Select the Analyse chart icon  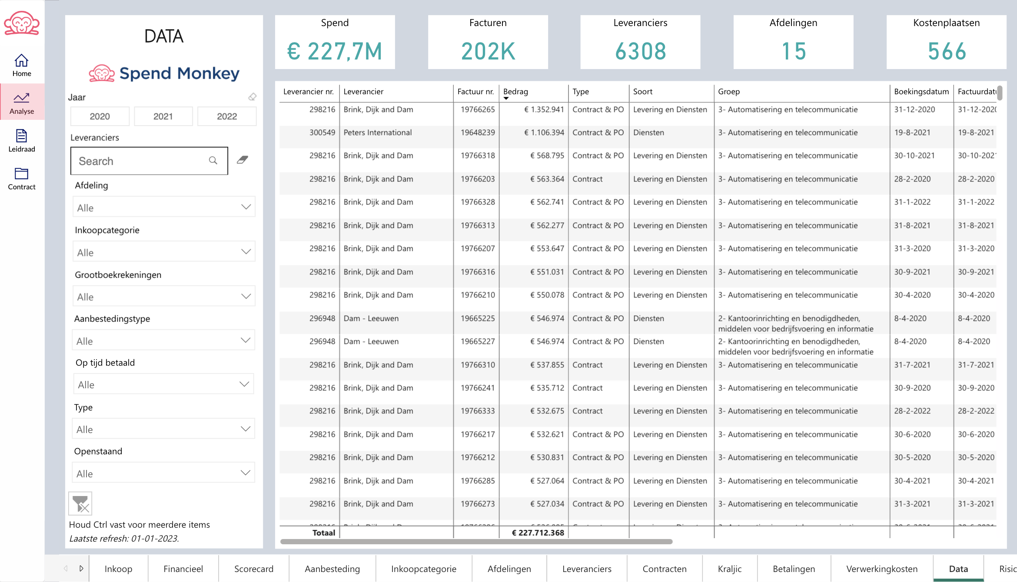pos(21,98)
